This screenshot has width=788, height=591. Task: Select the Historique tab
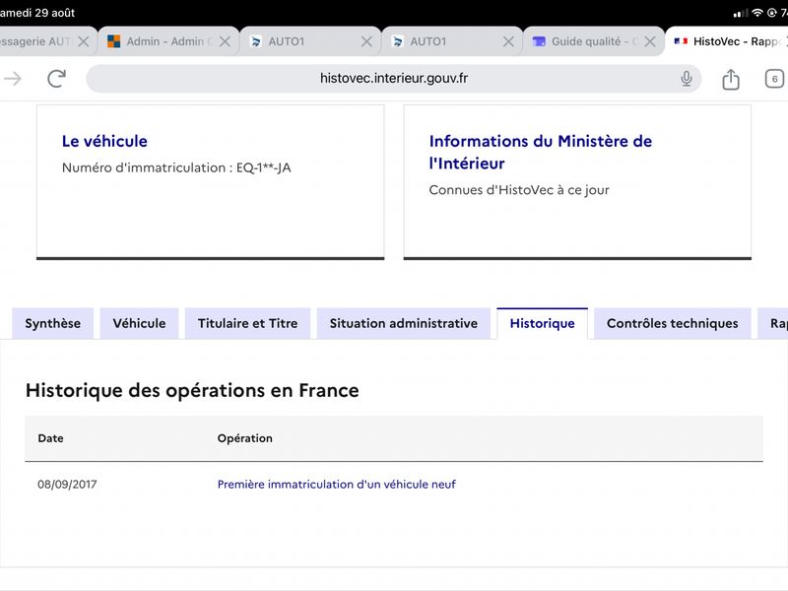pos(543,323)
